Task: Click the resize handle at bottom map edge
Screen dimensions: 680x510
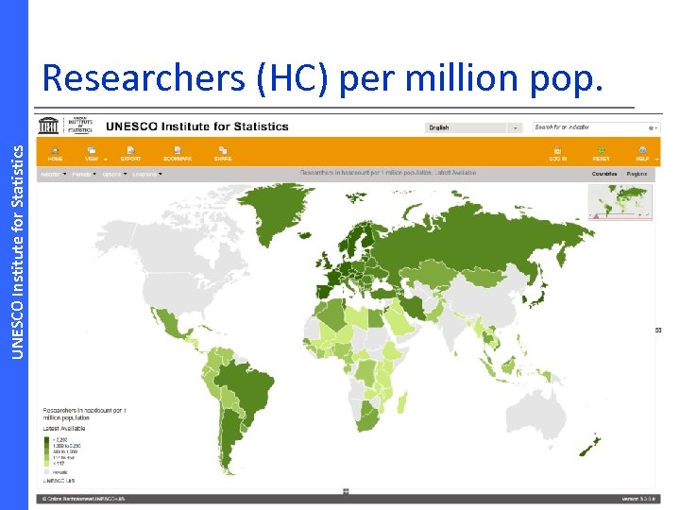Action: 346,491
